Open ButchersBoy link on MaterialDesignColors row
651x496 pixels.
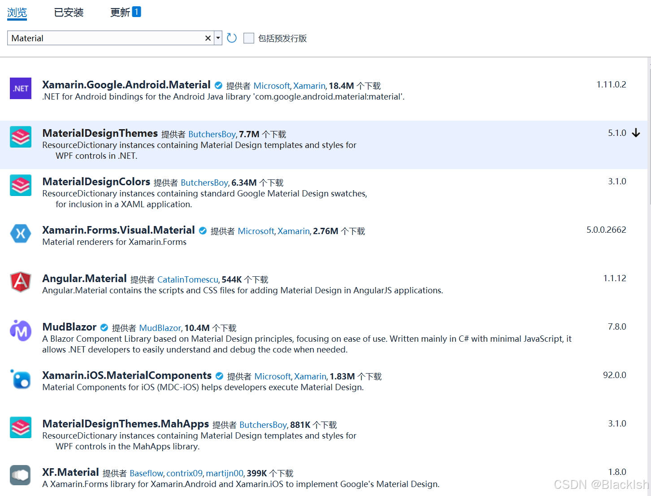click(204, 183)
